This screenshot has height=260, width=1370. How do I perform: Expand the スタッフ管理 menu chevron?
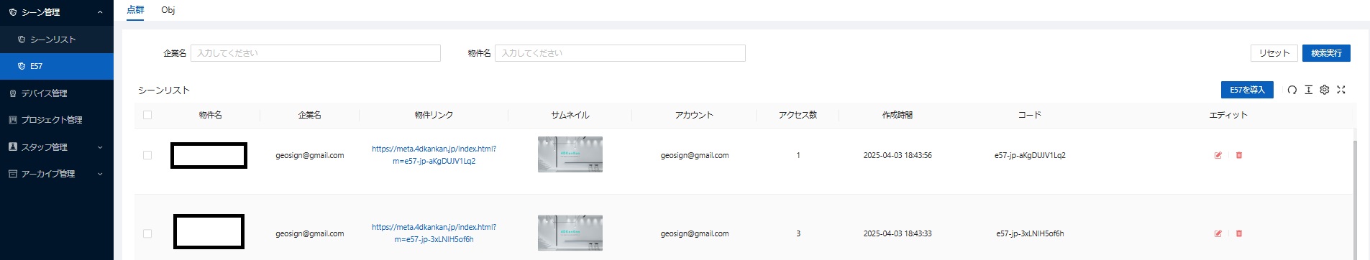point(100,147)
